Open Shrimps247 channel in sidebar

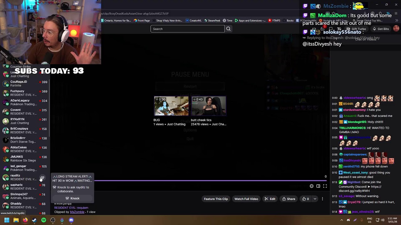pos(25,196)
